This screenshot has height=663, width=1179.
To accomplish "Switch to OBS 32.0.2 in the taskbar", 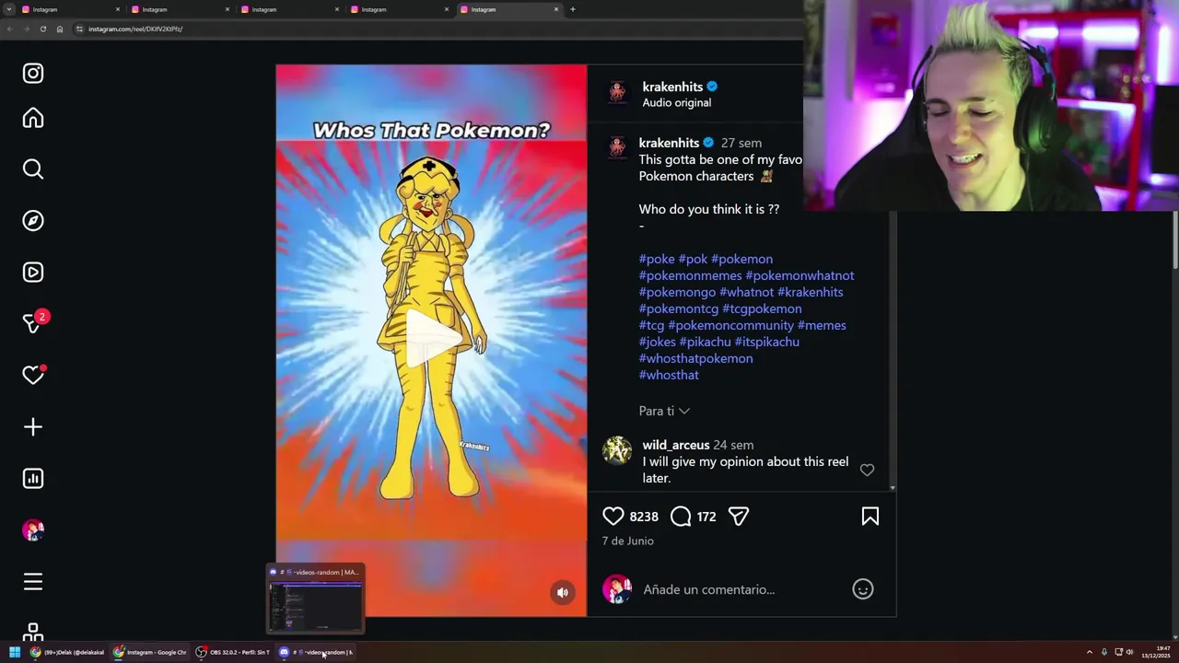I will [234, 652].
